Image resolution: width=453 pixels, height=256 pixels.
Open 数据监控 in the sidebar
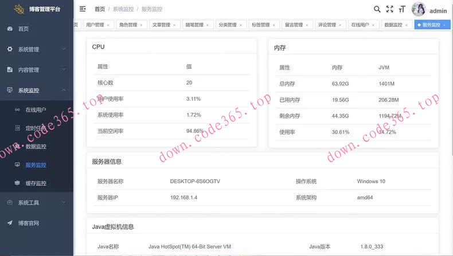pyautogui.click(x=36, y=147)
